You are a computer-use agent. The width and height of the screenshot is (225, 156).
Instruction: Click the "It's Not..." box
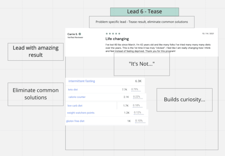coord(142,64)
